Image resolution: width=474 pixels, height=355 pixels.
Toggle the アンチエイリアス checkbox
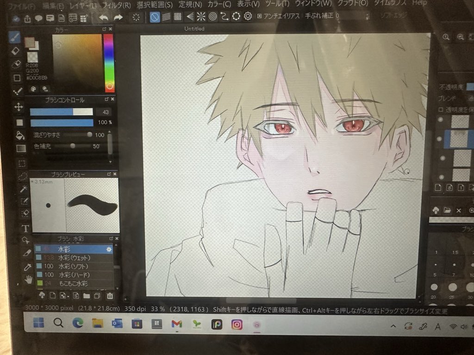pyautogui.click(x=259, y=16)
